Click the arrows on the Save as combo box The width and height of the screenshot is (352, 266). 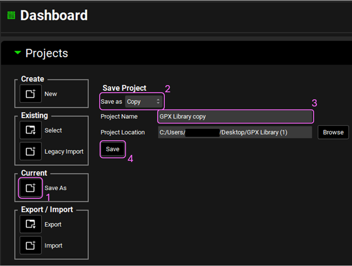coord(158,102)
